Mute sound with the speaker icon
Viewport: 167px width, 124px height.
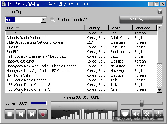pyautogui.click(x=136, y=114)
